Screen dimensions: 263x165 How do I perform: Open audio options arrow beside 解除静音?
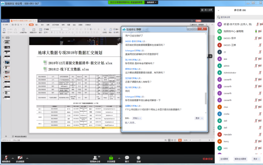[x=13, y=158]
